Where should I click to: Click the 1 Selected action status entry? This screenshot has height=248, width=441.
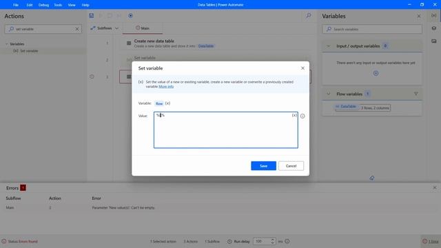[x=163, y=241]
